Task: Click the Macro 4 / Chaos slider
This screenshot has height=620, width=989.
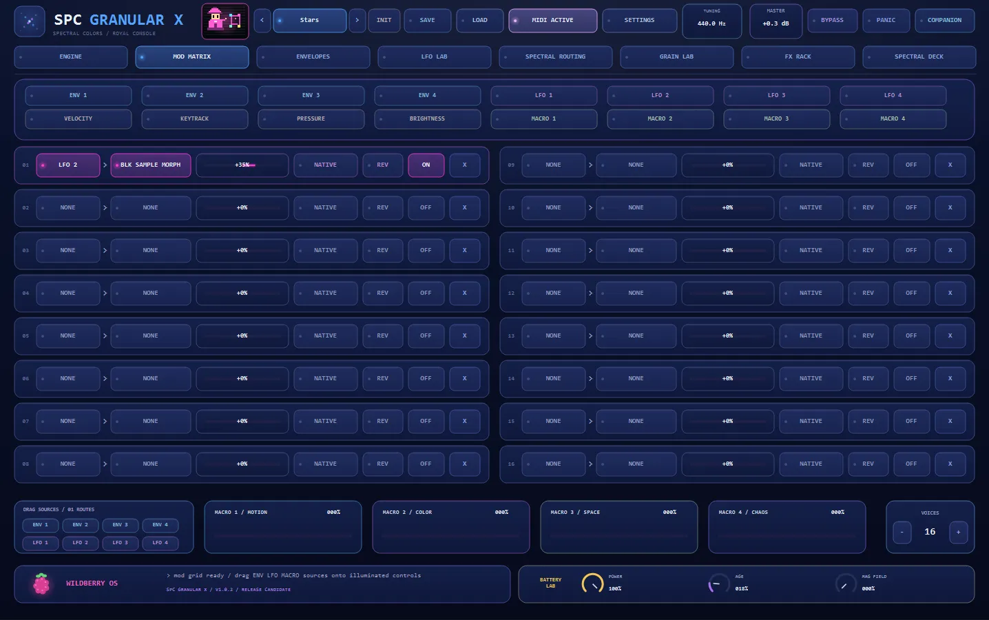Action: point(787,535)
